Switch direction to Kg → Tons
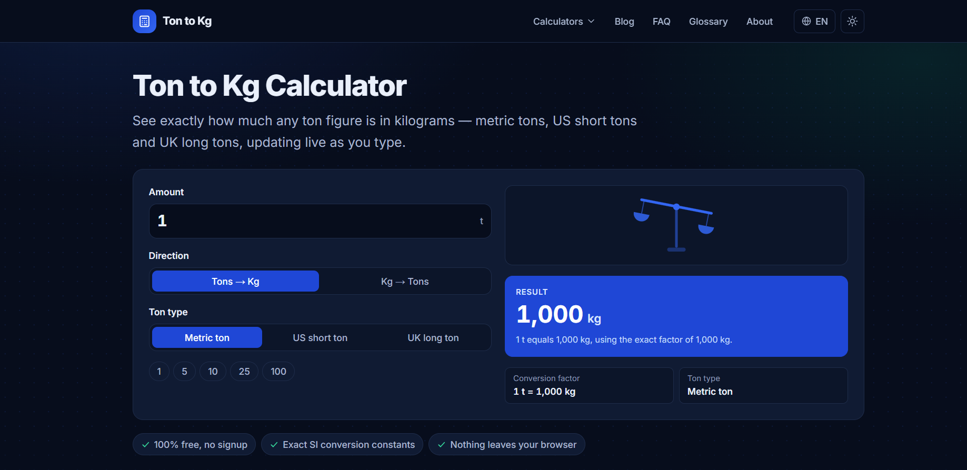 [x=405, y=281]
